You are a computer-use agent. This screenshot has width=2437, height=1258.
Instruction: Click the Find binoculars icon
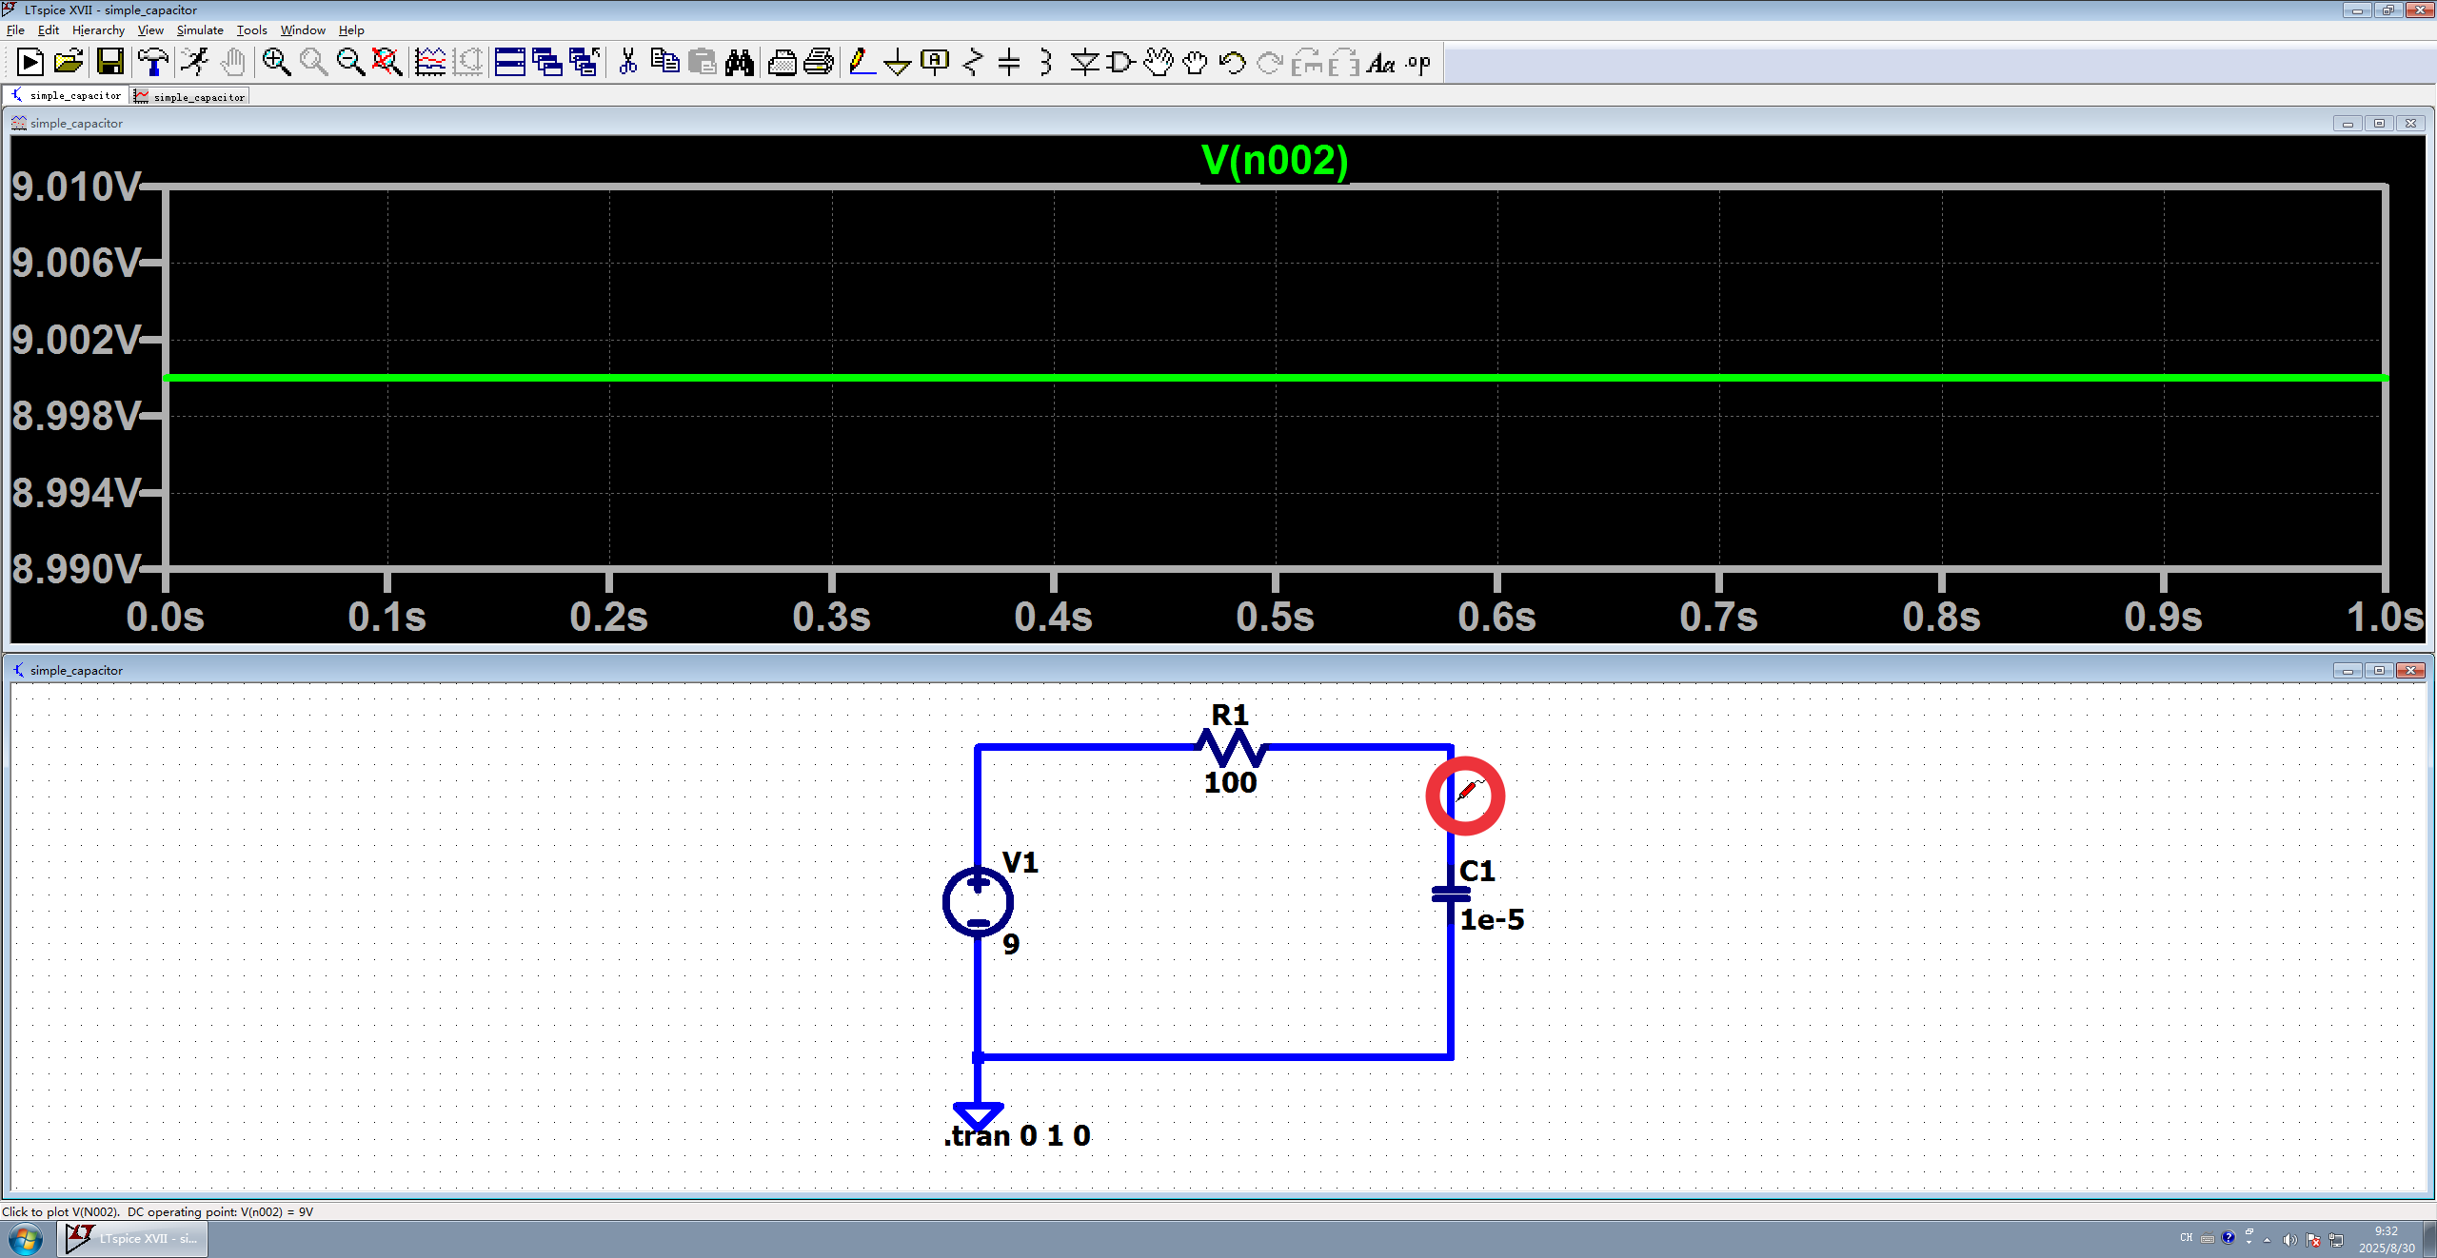(x=740, y=63)
